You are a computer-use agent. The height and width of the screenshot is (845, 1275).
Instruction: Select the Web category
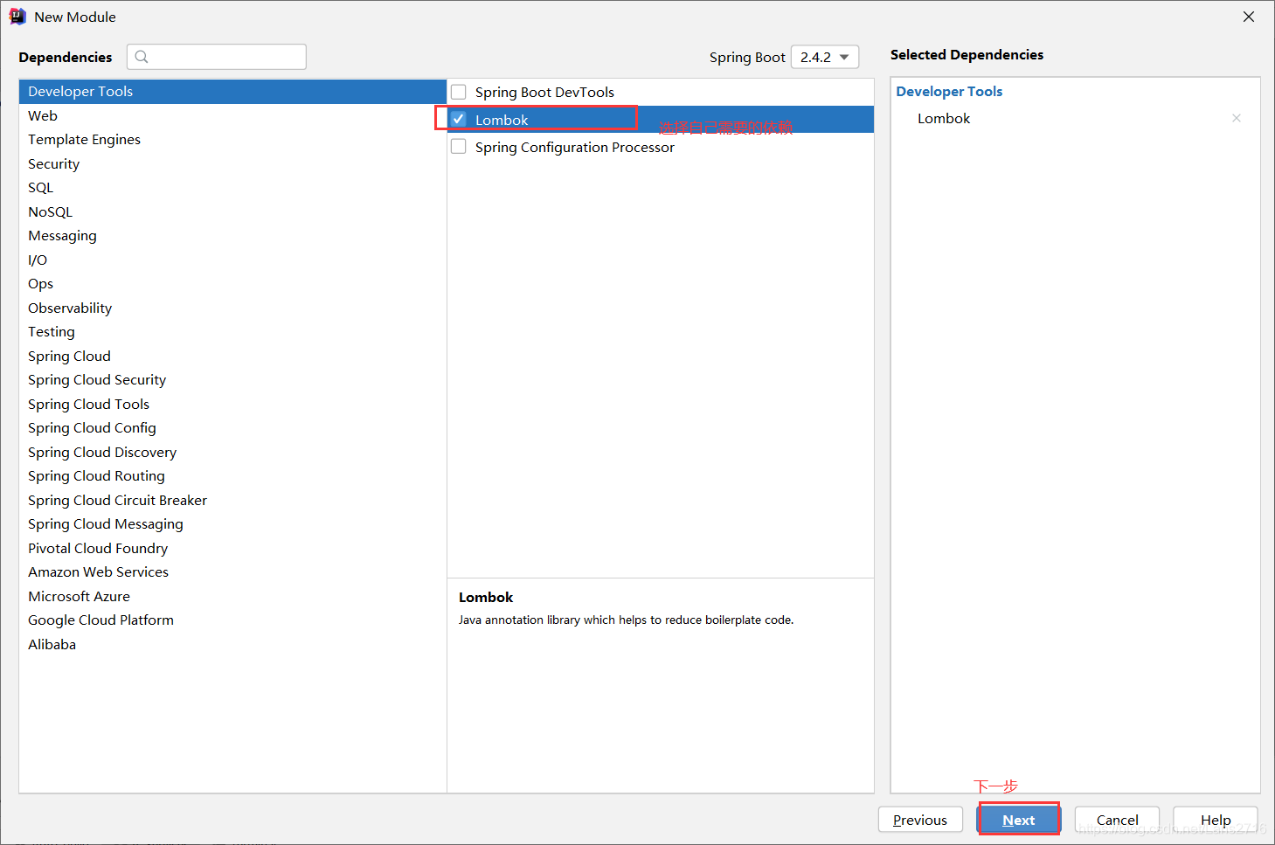coord(232,116)
